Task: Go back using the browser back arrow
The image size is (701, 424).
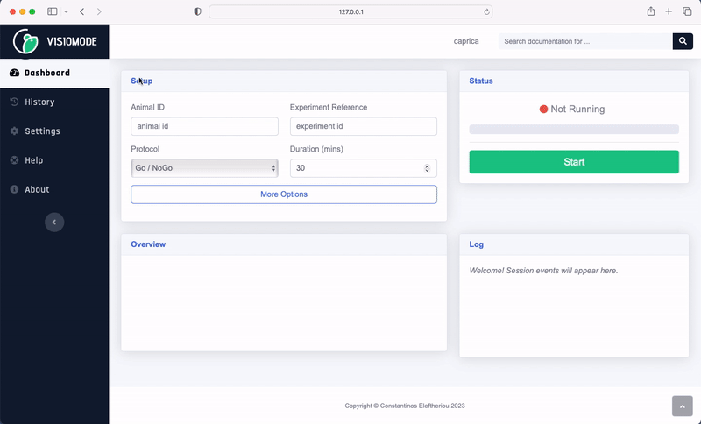Action: [x=81, y=11]
